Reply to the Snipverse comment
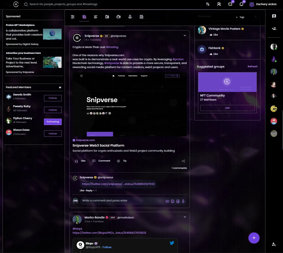This screenshot has width=283, height=253. [x=89, y=191]
